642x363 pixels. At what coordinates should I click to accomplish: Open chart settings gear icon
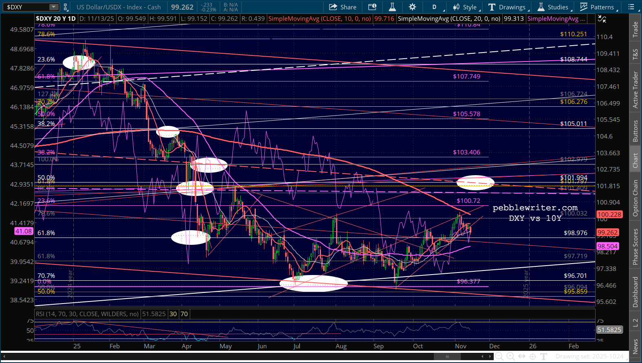point(412,7)
